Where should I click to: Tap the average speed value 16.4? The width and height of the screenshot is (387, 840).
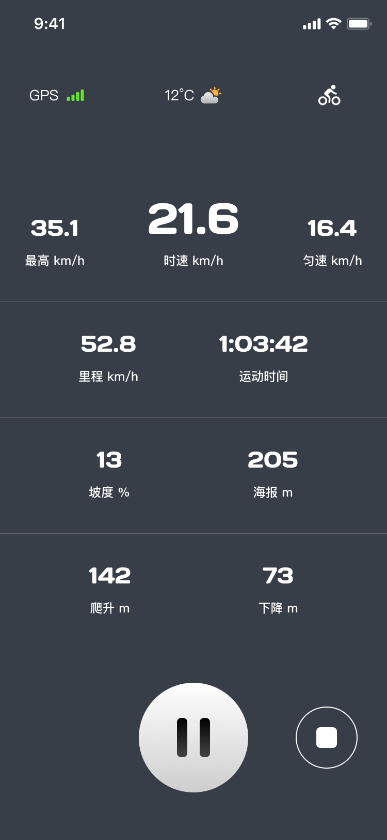coord(332,228)
